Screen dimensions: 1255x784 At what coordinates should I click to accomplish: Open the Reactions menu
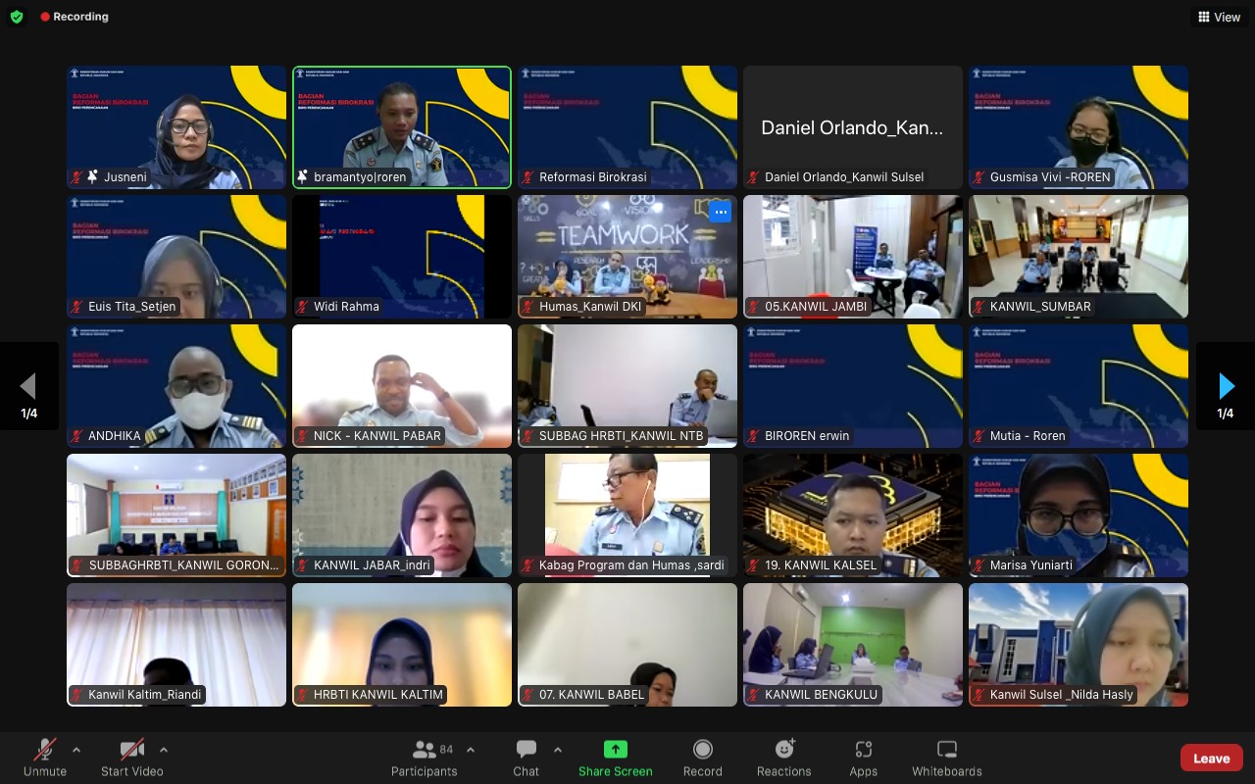point(783,757)
